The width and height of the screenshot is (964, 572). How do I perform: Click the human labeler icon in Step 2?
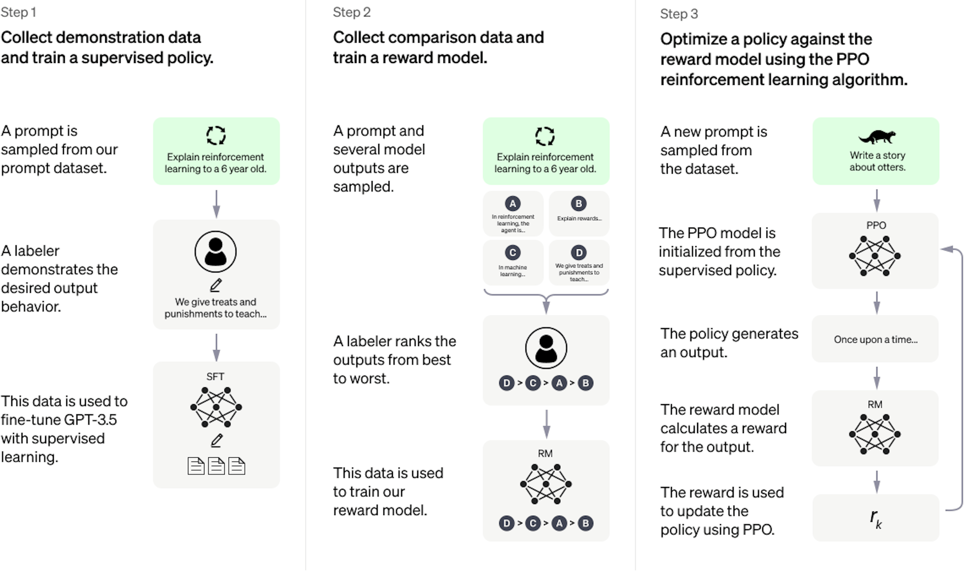click(545, 347)
